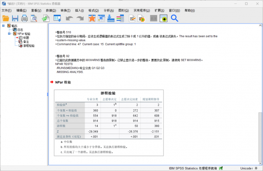Print the output via printer icon
This screenshot has height=171, width=263.
point(24,18)
